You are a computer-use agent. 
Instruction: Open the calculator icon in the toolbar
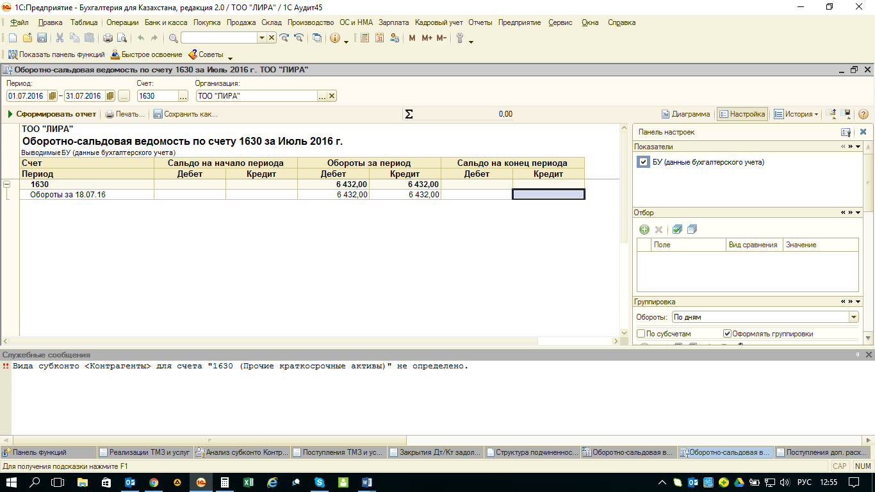coord(364,38)
